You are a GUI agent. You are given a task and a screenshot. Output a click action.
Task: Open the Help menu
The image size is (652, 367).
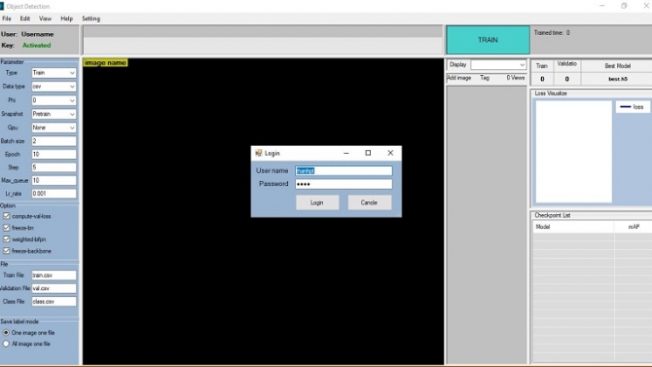(66, 18)
